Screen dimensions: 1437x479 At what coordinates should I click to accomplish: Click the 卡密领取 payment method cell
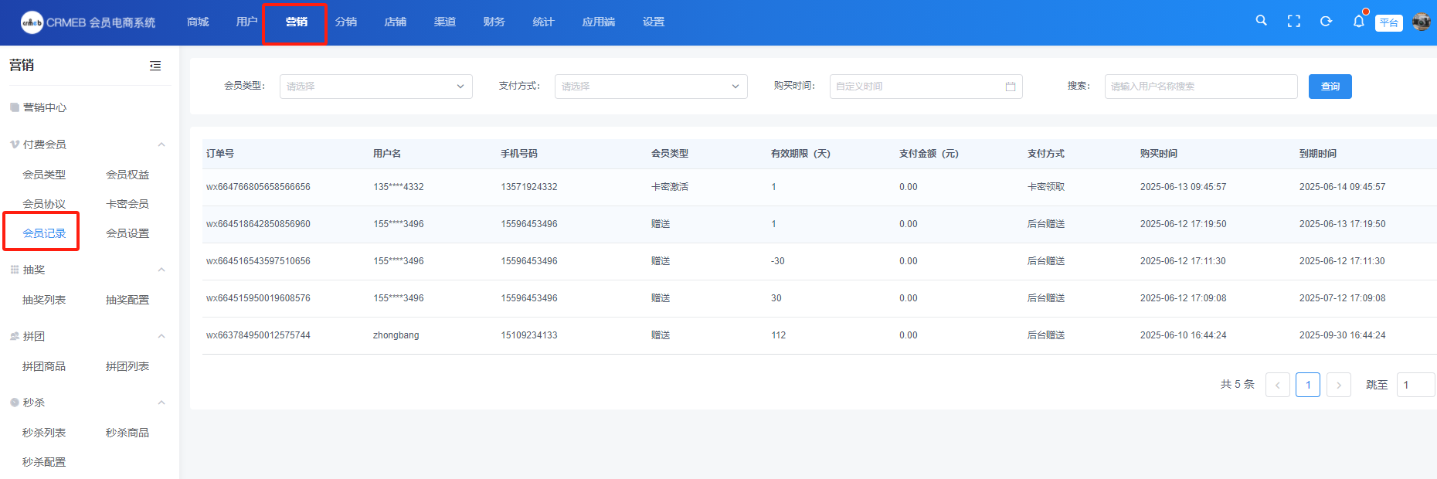tap(1046, 187)
